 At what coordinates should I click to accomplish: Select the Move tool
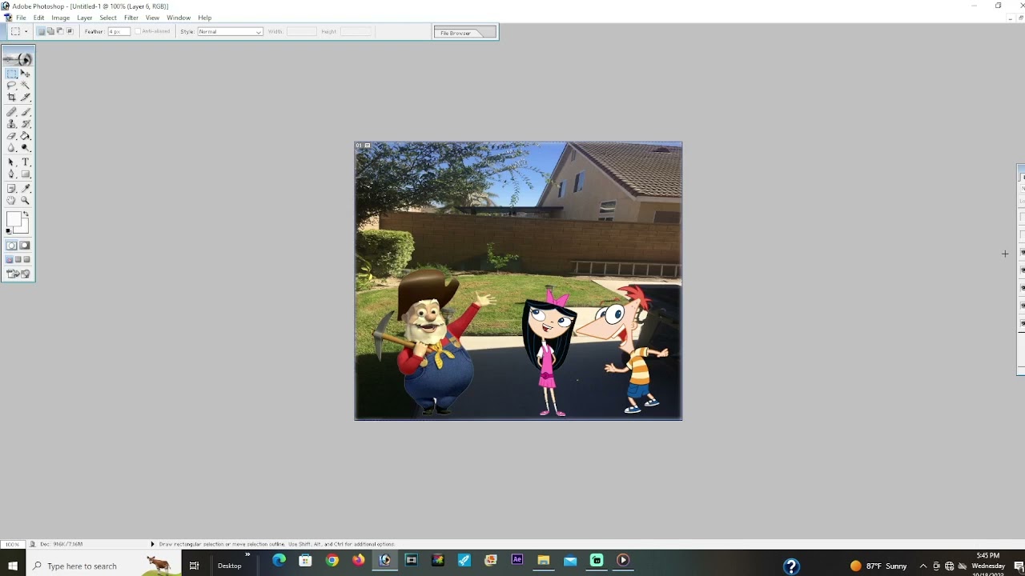25,74
